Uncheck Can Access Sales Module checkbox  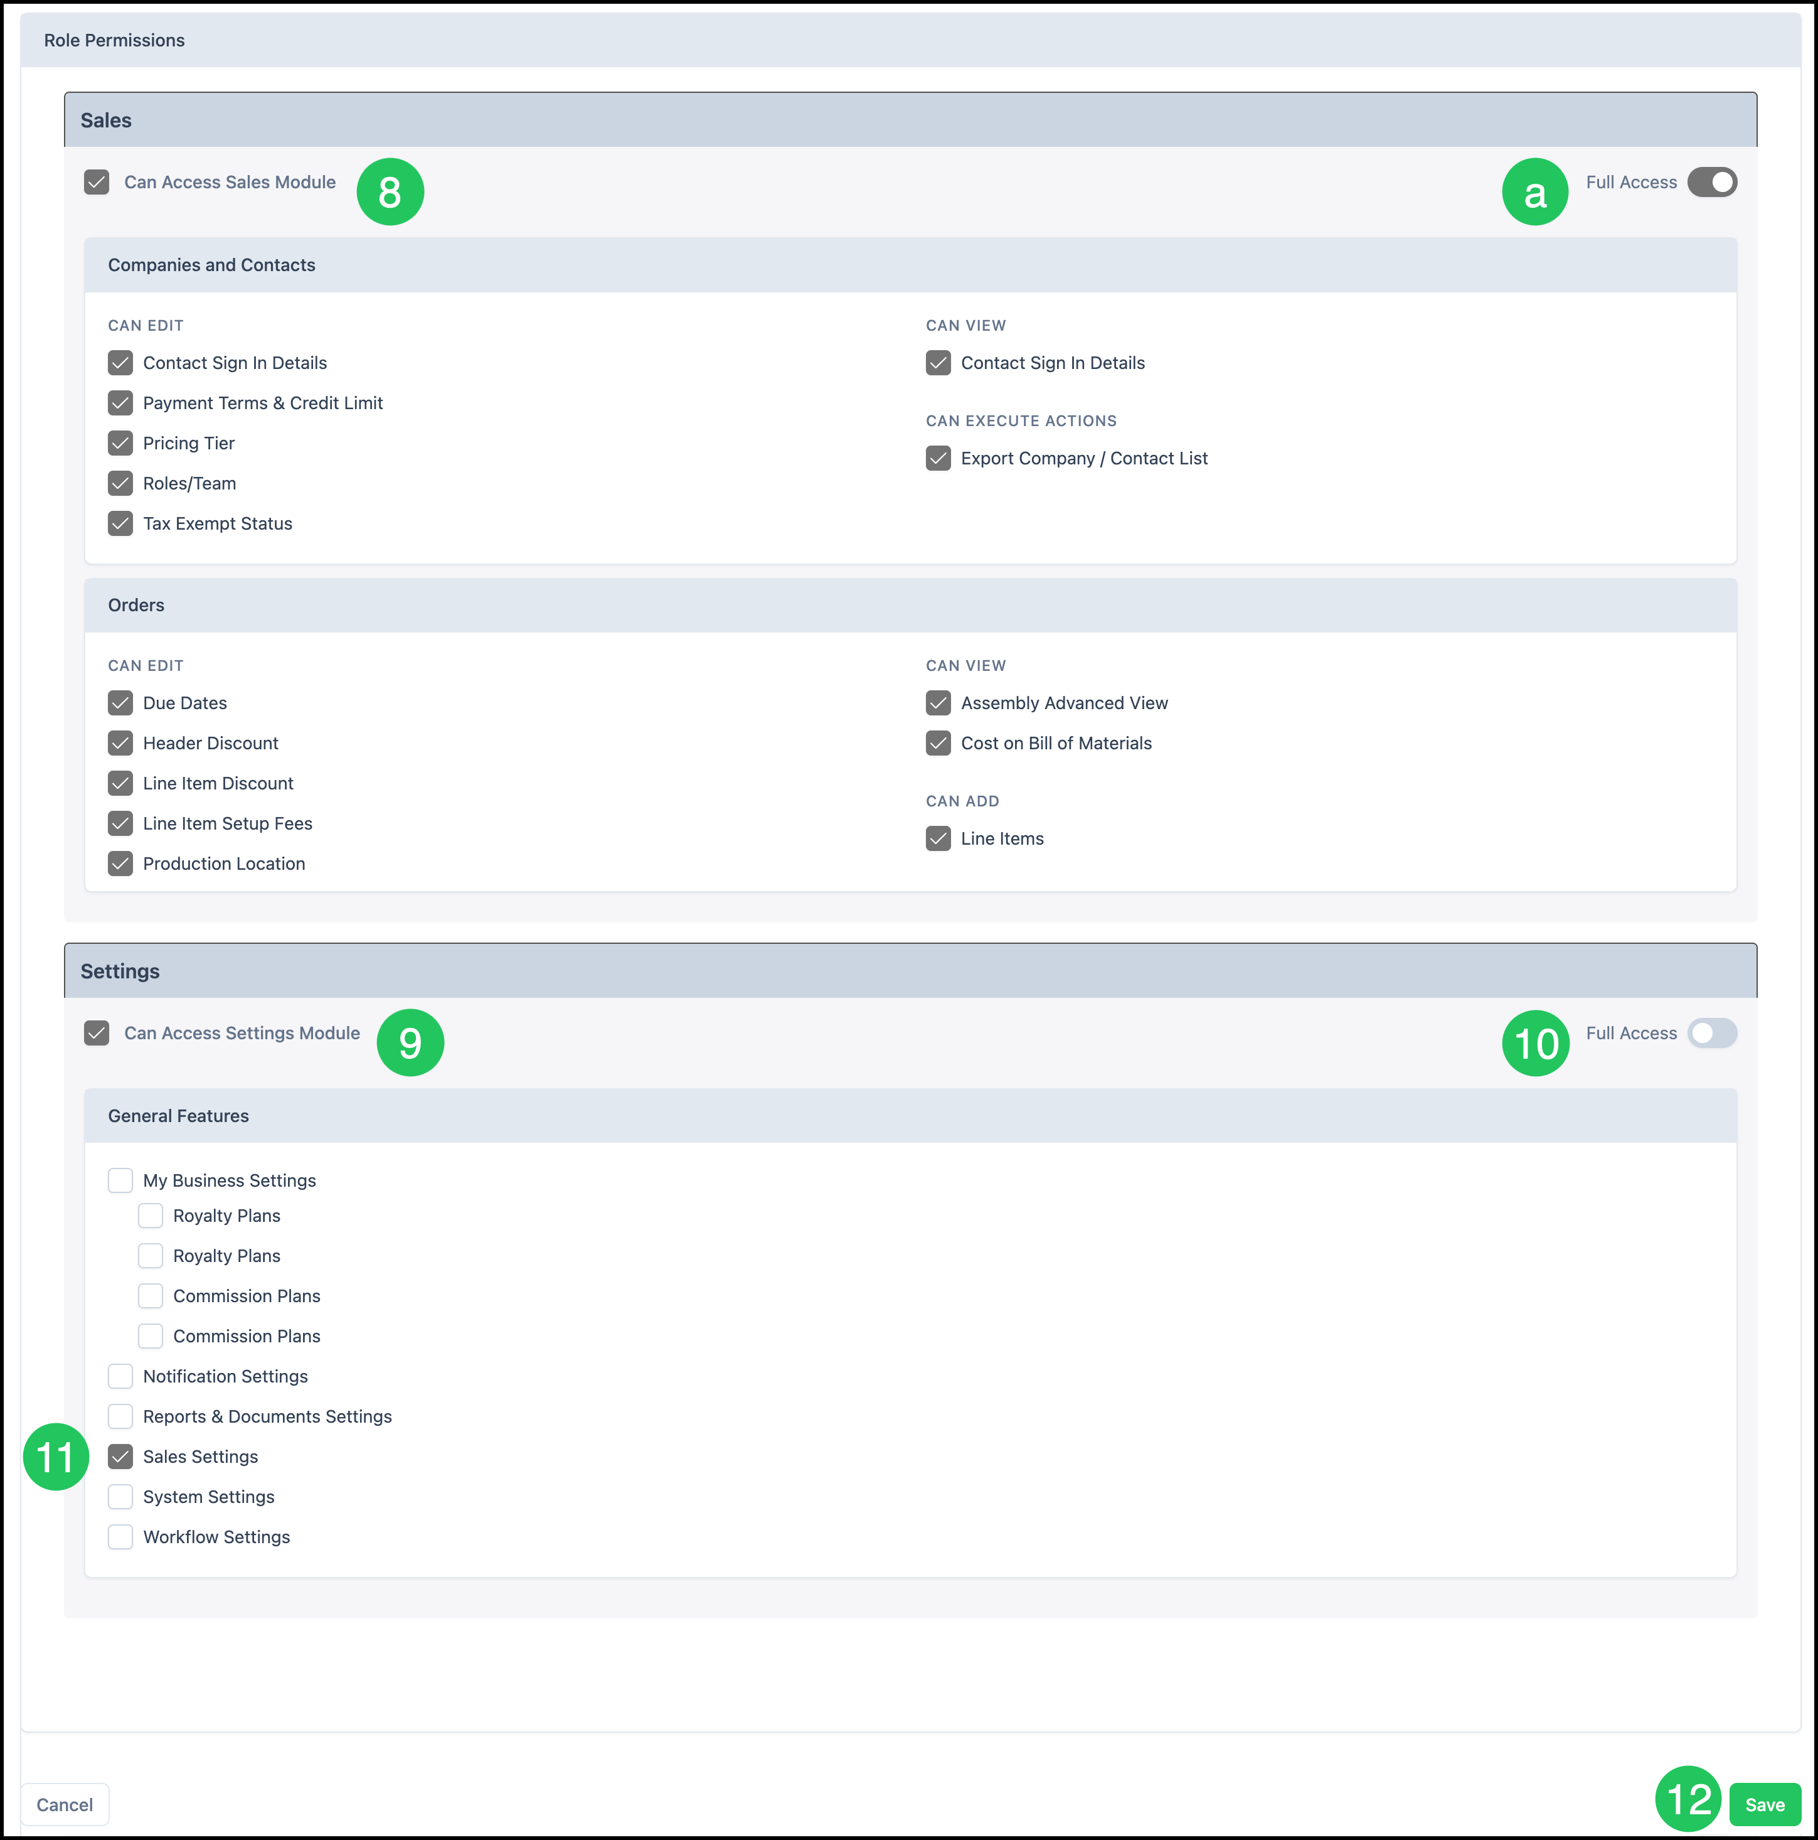(x=97, y=182)
